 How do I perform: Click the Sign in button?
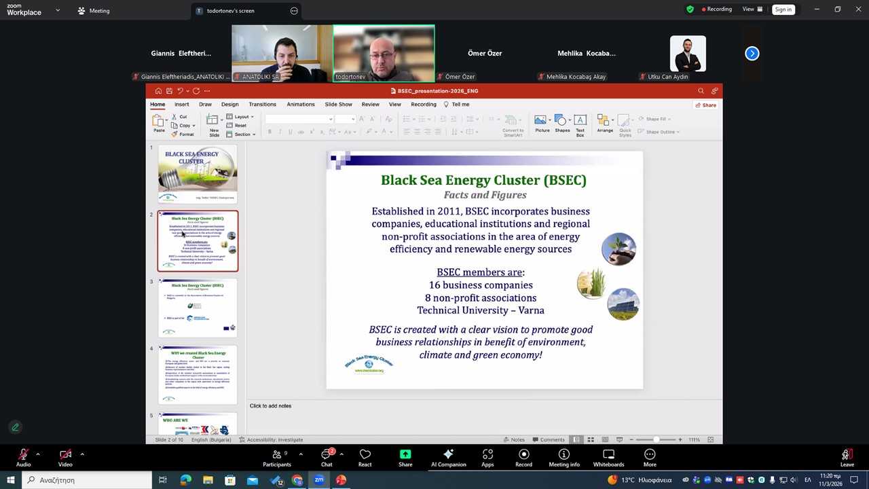[783, 10]
